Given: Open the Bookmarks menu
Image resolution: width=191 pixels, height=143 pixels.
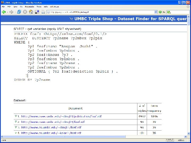Looking at the screenshot, I should click(x=29, y=7).
